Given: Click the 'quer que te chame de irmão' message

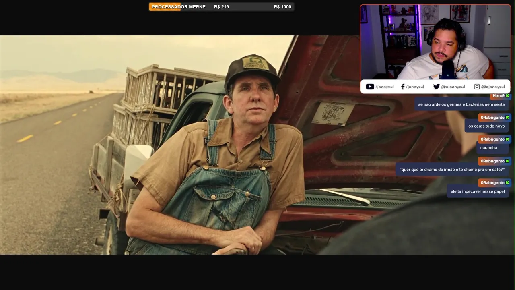Looking at the screenshot, I should pos(452,170).
